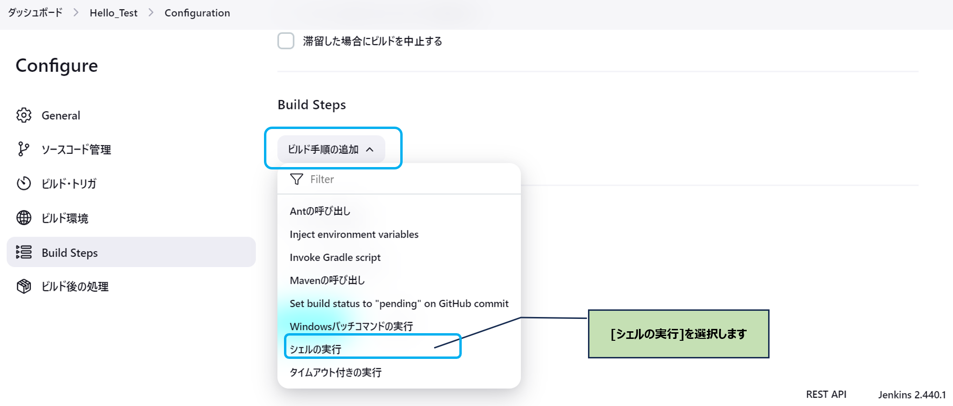Open the Jenkins 2.440.1 version link
This screenshot has height=406, width=953.
(912, 395)
